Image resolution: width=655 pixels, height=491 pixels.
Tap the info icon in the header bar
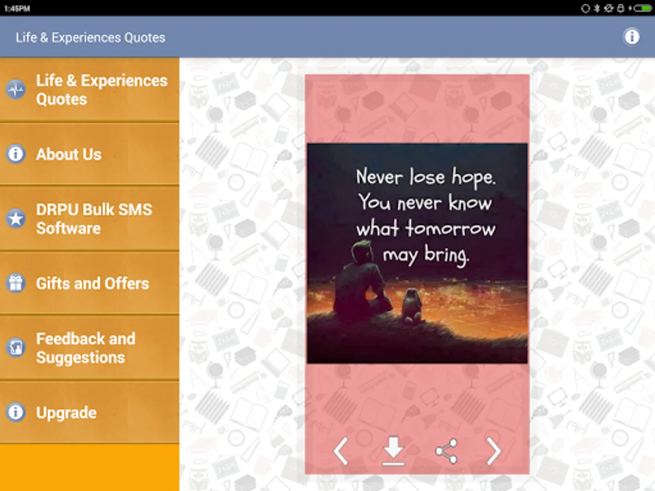coord(632,37)
